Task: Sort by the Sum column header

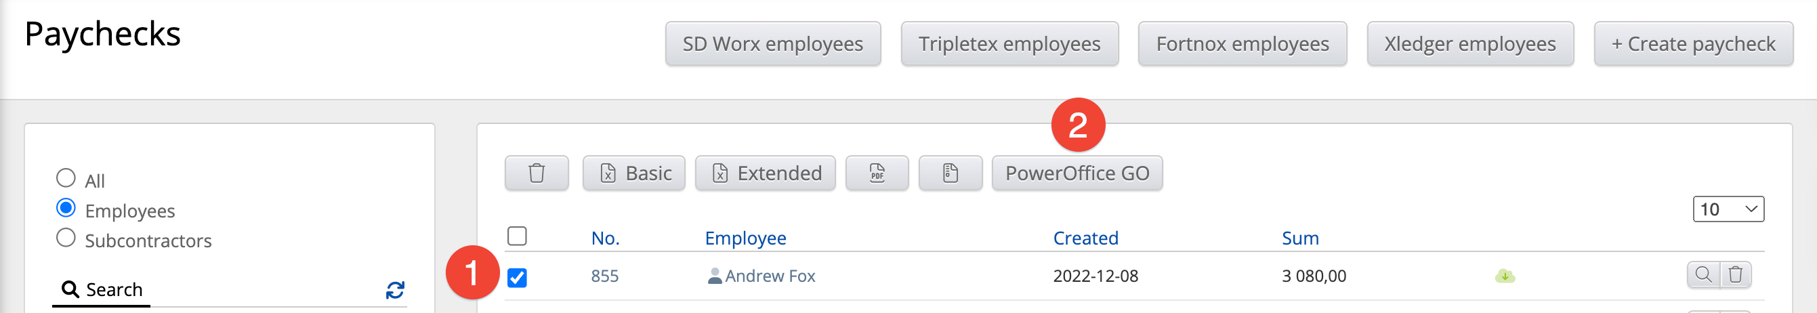Action: coord(1300,238)
